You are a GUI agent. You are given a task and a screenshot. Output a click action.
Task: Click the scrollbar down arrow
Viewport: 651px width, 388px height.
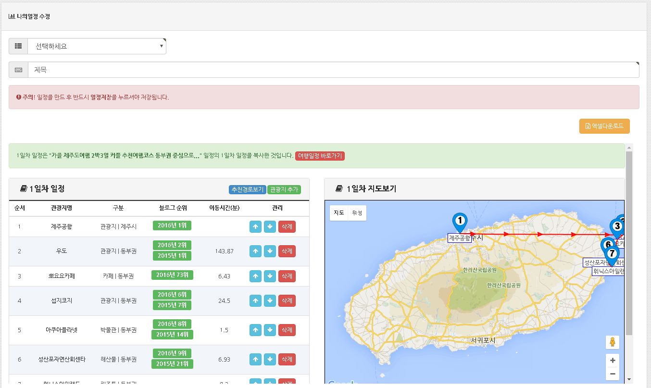(x=629, y=379)
